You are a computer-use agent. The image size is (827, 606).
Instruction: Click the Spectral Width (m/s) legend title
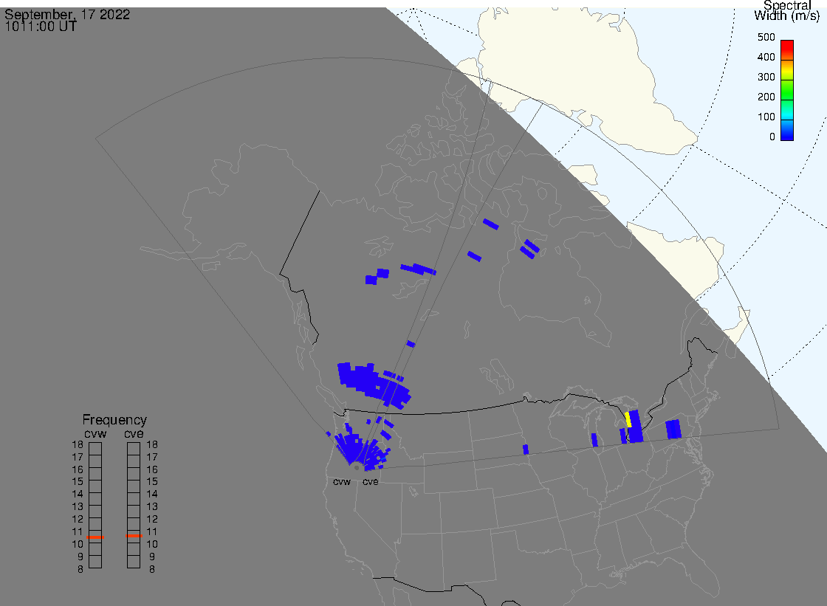787,10
